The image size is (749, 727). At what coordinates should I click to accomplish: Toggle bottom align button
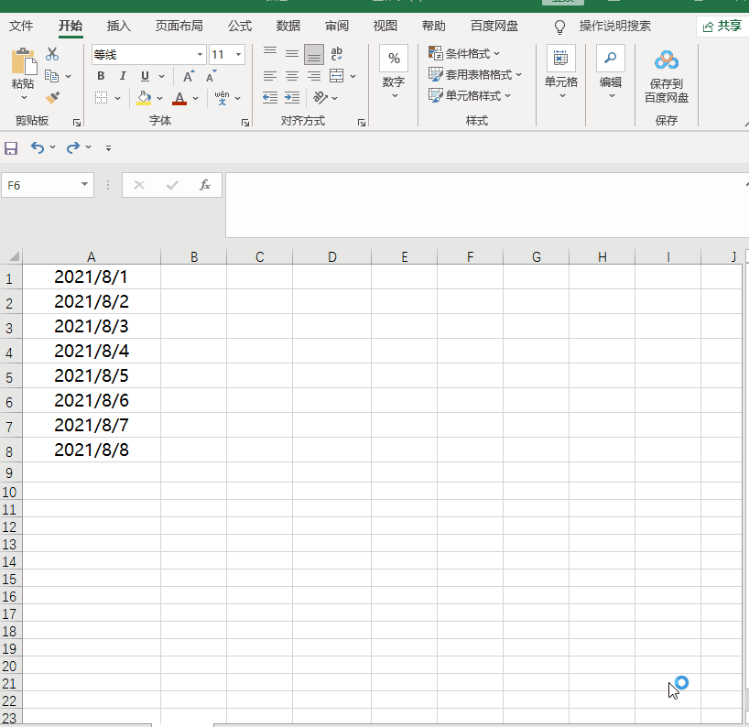click(314, 54)
